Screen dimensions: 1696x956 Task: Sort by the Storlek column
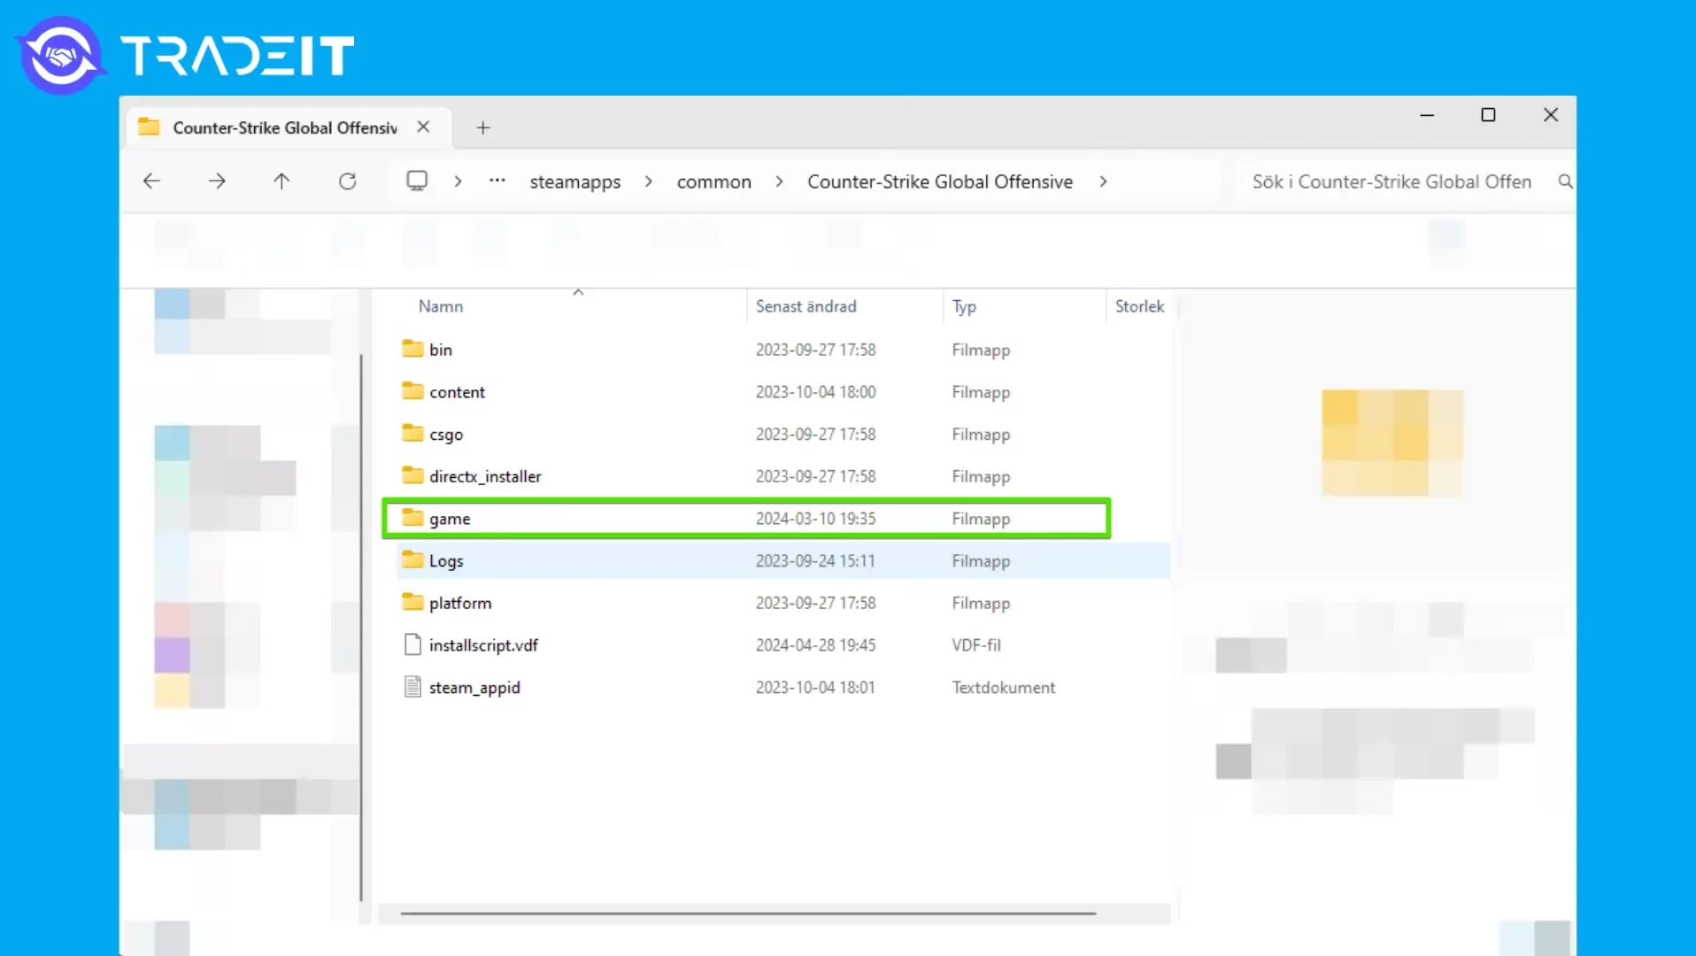[x=1139, y=306]
